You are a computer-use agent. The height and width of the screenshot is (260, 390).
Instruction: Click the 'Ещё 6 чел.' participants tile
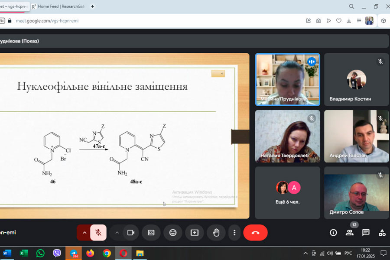(x=288, y=192)
